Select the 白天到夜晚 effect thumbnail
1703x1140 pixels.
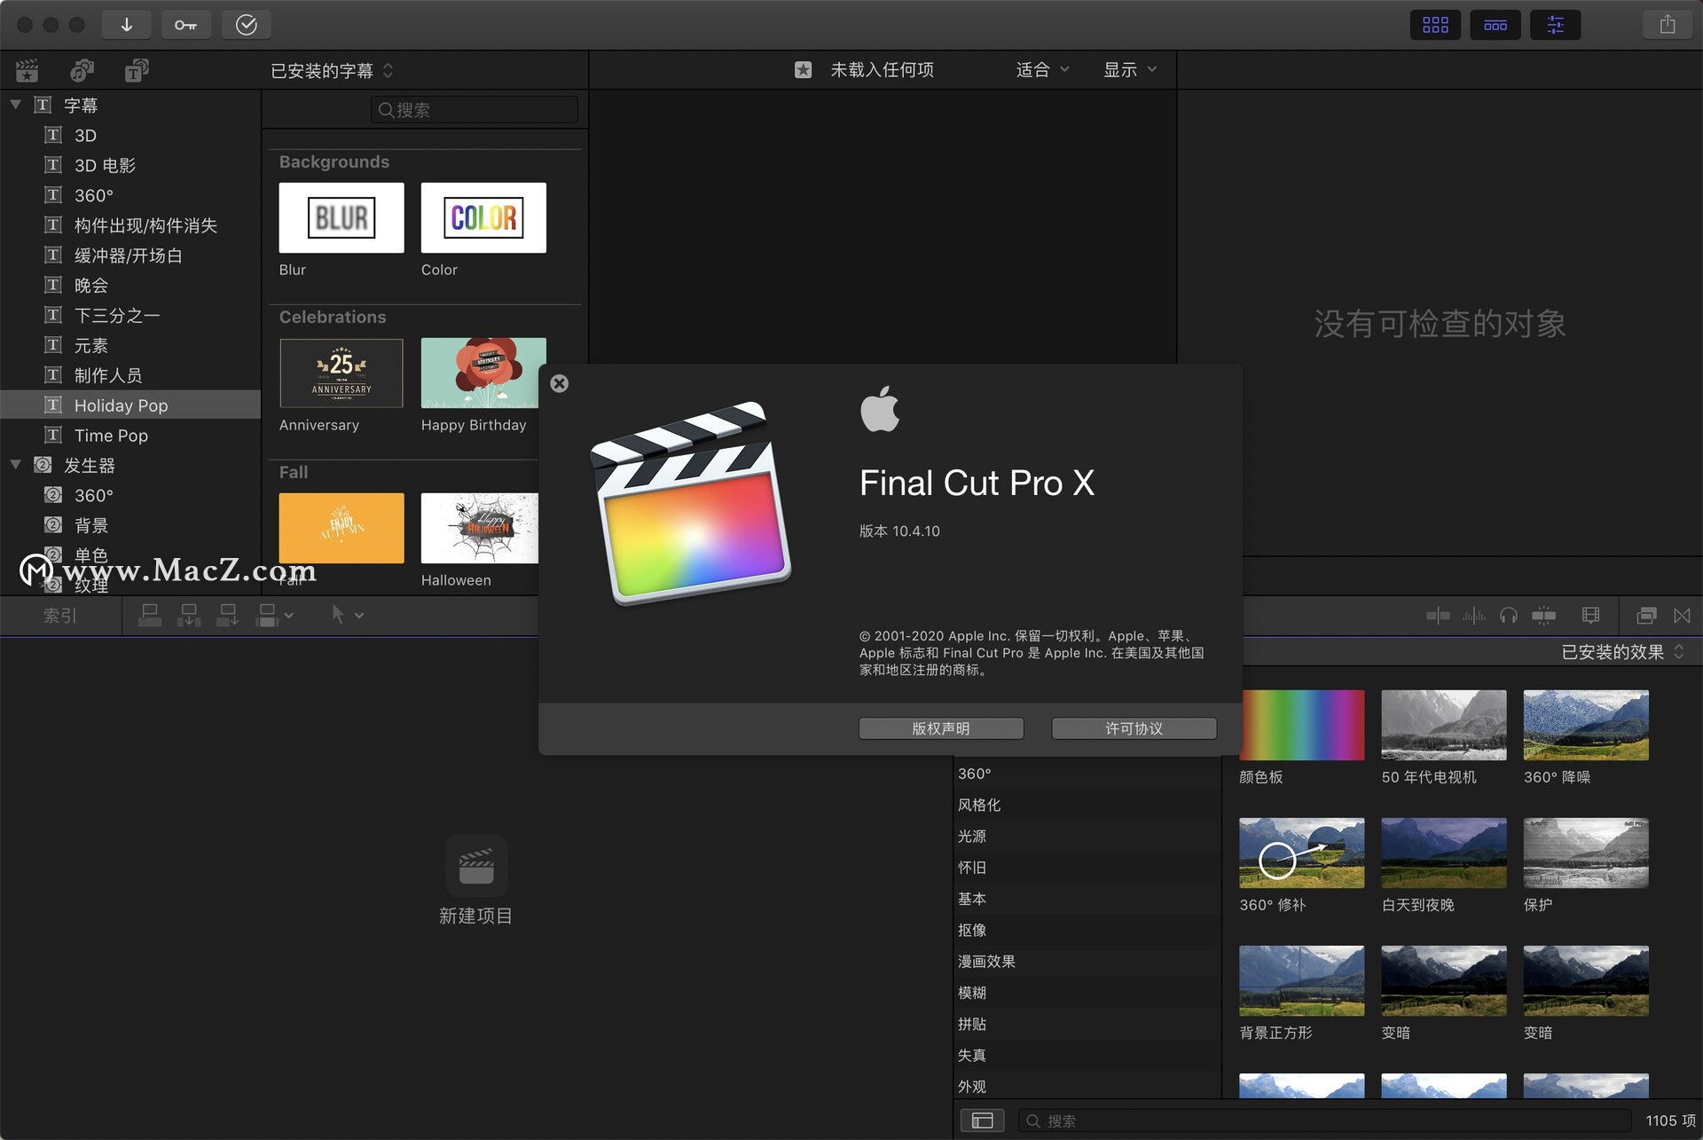[1444, 853]
